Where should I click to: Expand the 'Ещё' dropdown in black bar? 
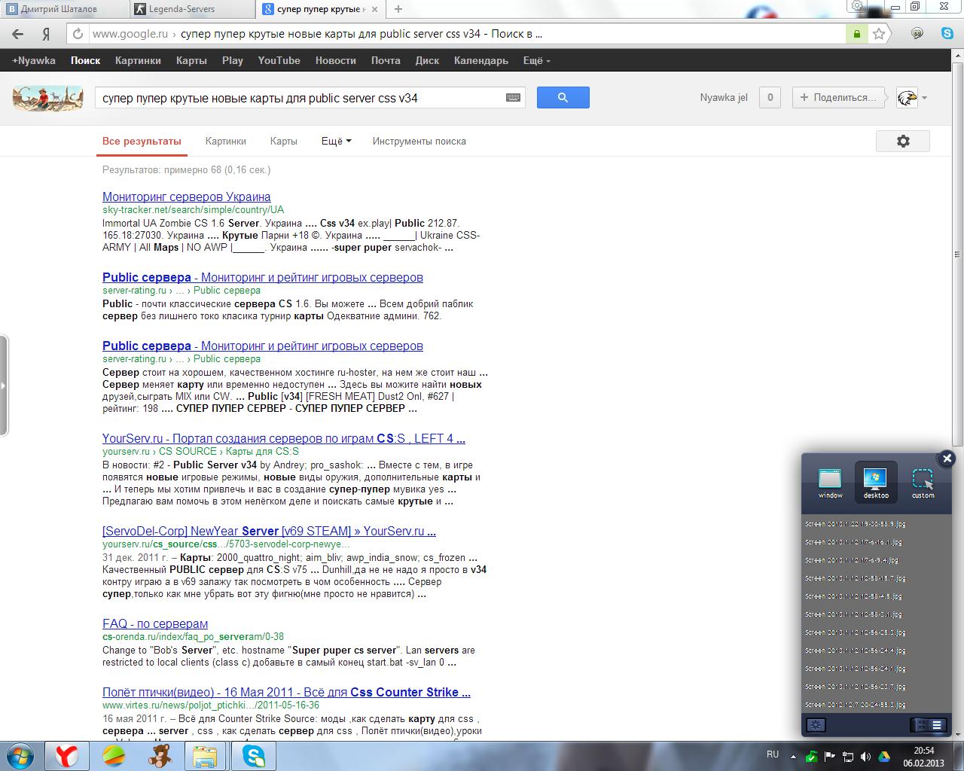pyautogui.click(x=536, y=61)
